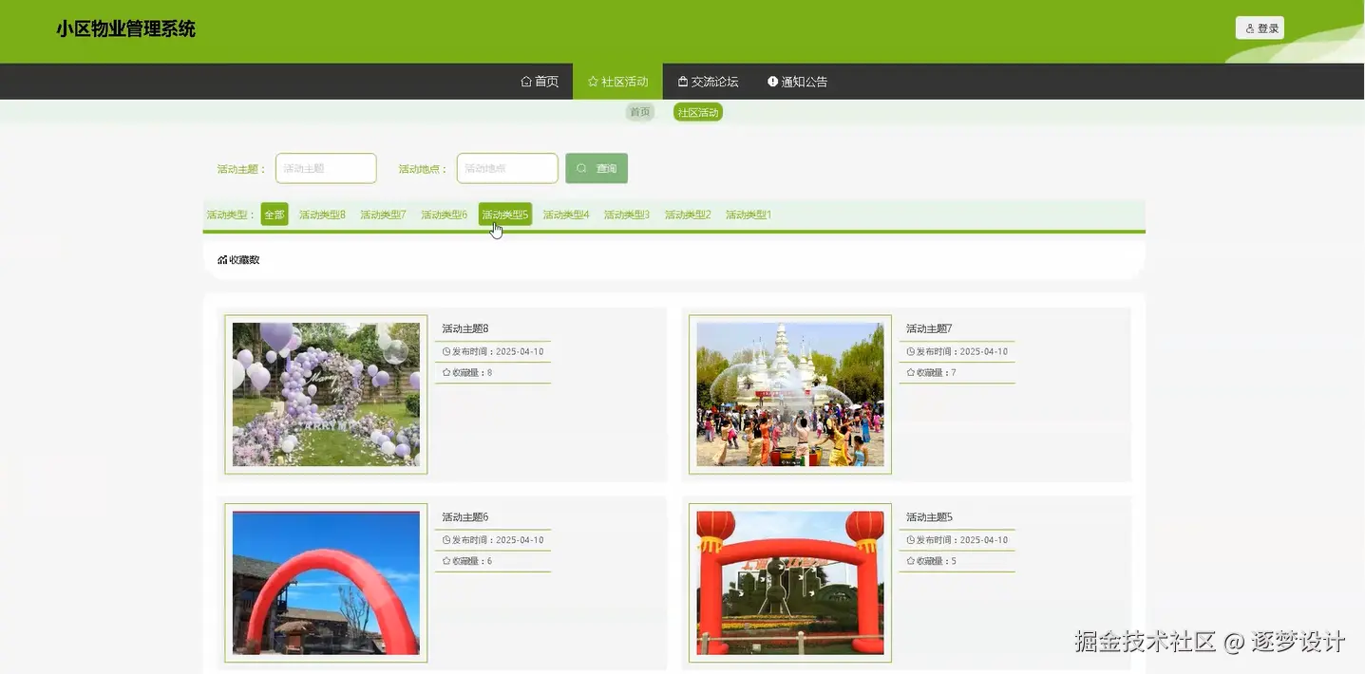
Task: Filter by 活动类型6
Action: coord(444,215)
